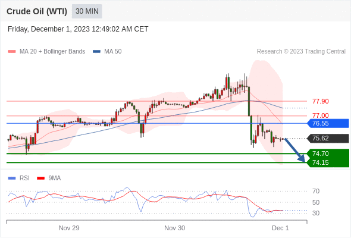This screenshot has height=238, width=351.
Task: Click the green 74.15 support price tag
Action: tap(328, 162)
